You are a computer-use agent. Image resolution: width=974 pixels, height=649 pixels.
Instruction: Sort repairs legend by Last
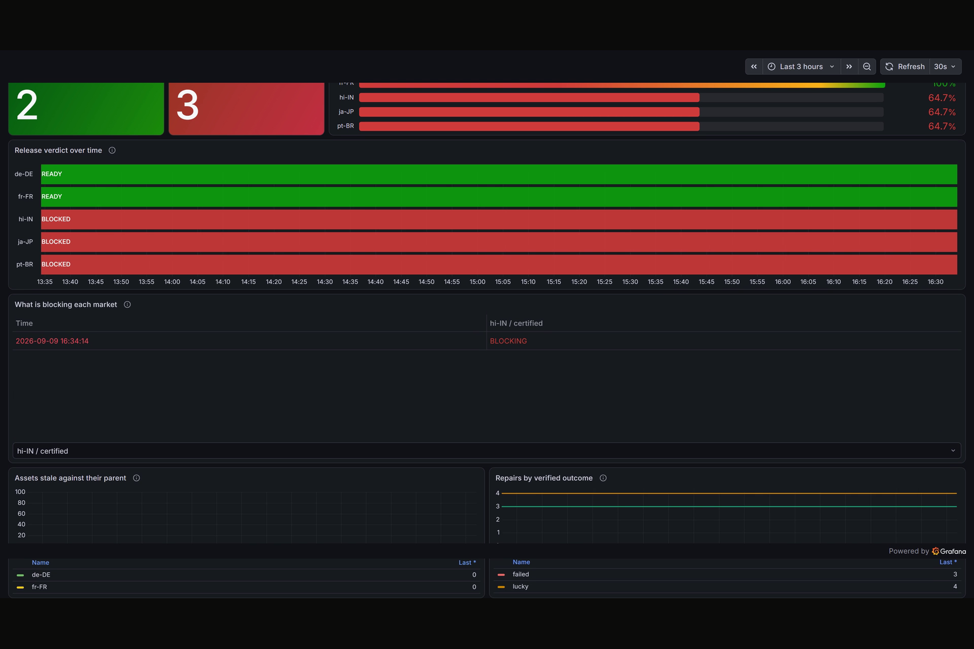(948, 562)
